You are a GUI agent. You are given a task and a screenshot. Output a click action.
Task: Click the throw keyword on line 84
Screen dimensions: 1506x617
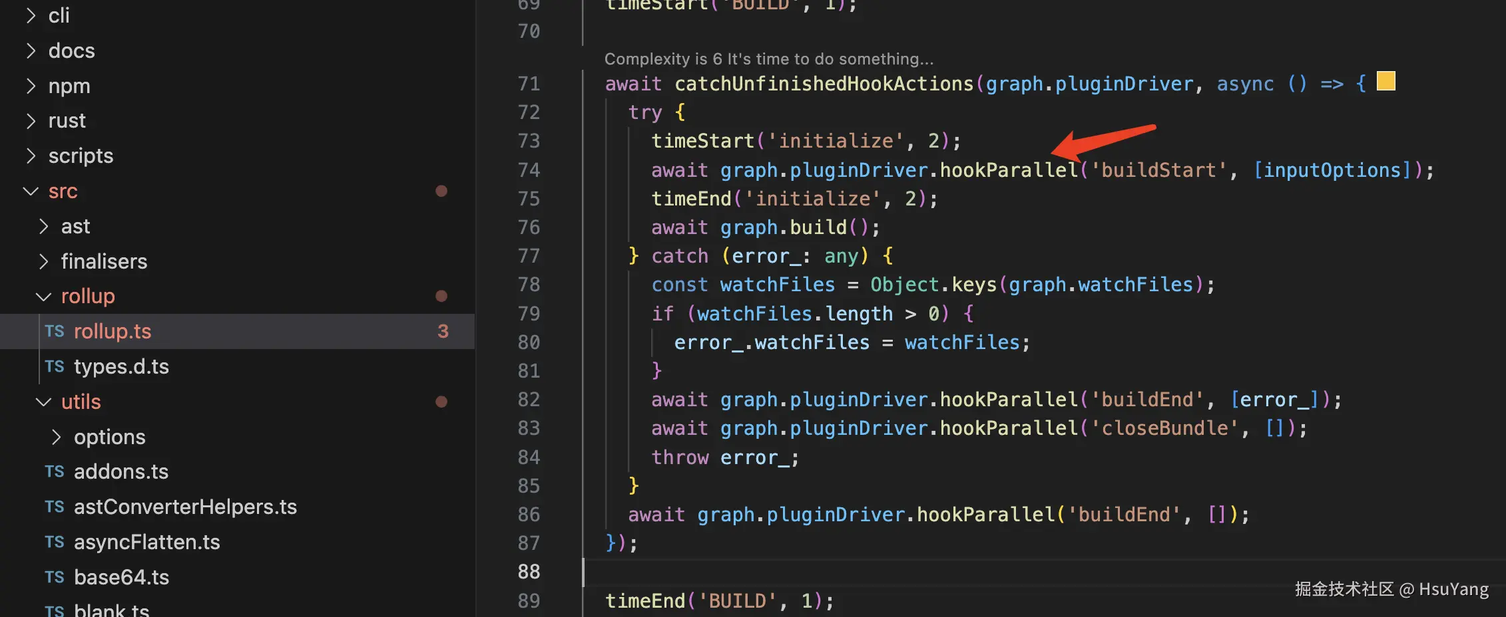pos(680,457)
